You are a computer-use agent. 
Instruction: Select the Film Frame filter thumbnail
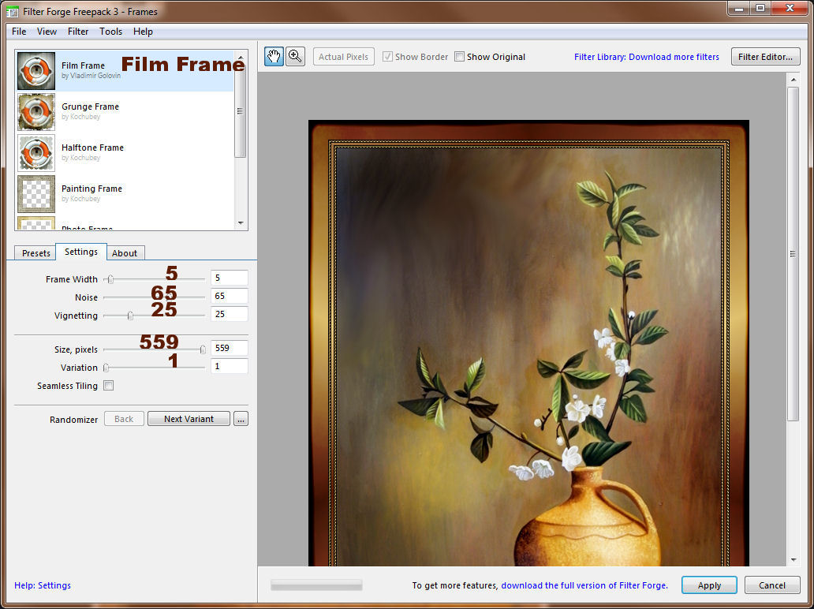pyautogui.click(x=36, y=71)
